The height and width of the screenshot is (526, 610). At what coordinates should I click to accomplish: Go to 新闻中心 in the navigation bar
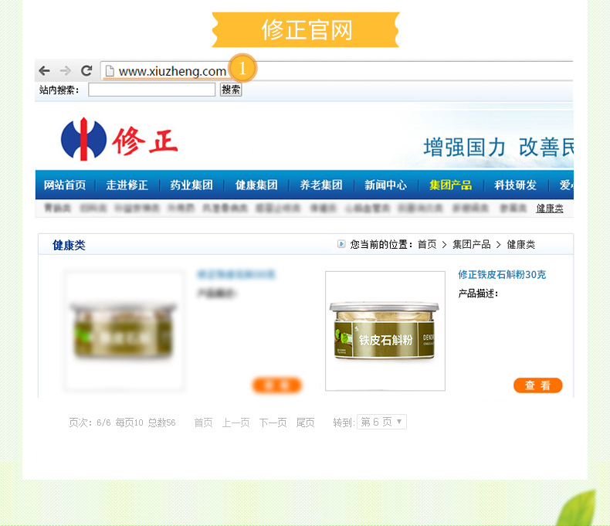pyautogui.click(x=385, y=185)
